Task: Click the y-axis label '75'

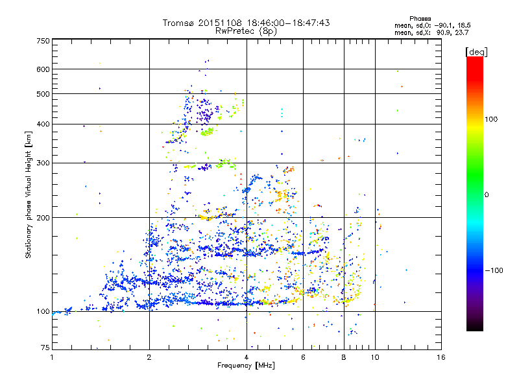Action: point(45,348)
